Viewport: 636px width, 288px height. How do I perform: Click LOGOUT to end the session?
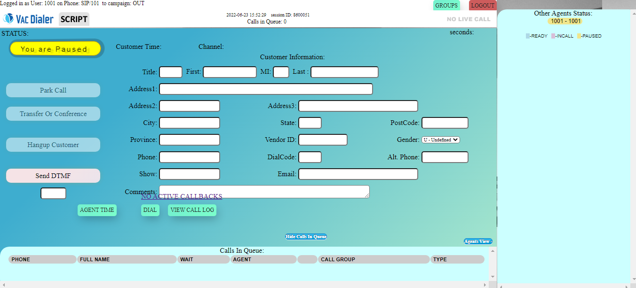[x=483, y=5]
